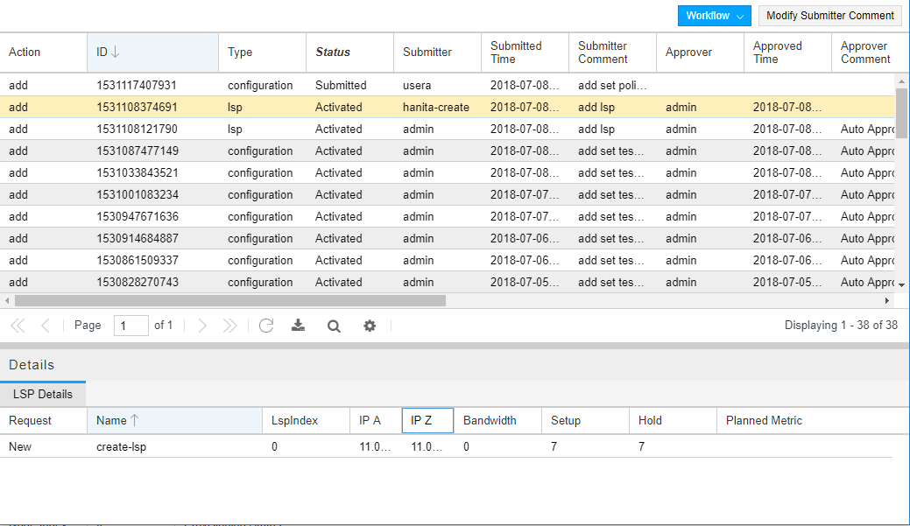The height and width of the screenshot is (526, 910).
Task: Click the search magnifier icon
Action: [x=334, y=326]
